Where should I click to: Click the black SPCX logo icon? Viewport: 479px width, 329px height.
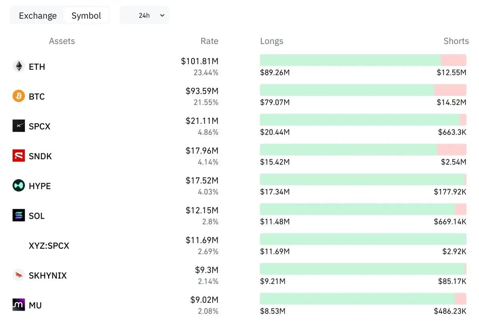19,126
